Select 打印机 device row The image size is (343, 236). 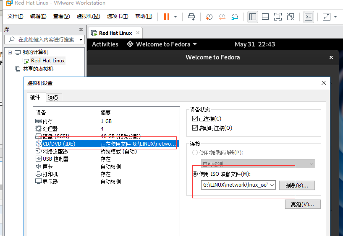[106, 174]
